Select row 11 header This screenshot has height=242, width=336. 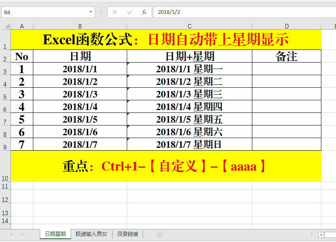pos(5,186)
